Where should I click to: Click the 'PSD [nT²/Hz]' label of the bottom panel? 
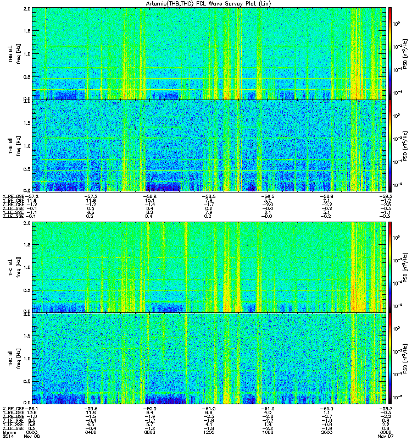405,359
